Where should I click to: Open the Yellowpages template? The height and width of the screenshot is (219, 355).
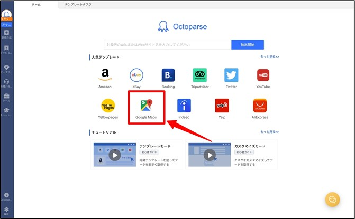(108, 108)
